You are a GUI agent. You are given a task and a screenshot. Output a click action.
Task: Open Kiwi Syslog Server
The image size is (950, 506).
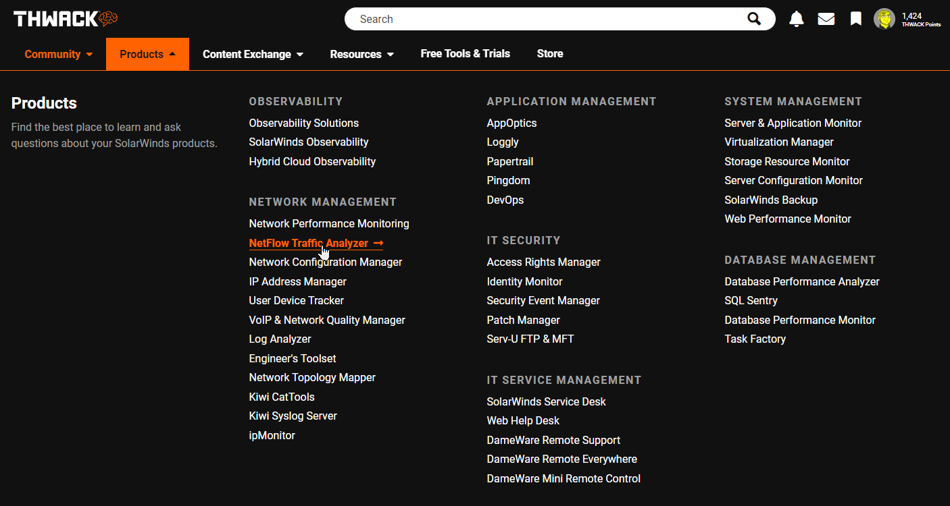(293, 416)
